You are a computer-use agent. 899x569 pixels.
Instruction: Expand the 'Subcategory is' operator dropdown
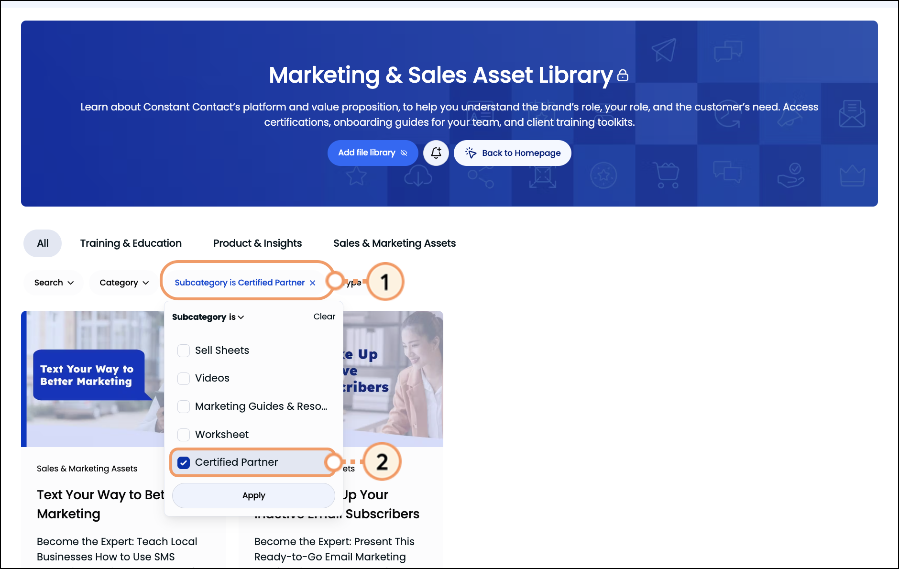208,317
